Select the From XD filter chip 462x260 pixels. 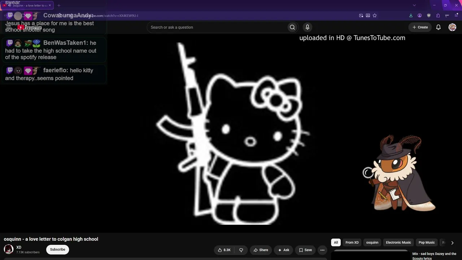tap(352, 243)
